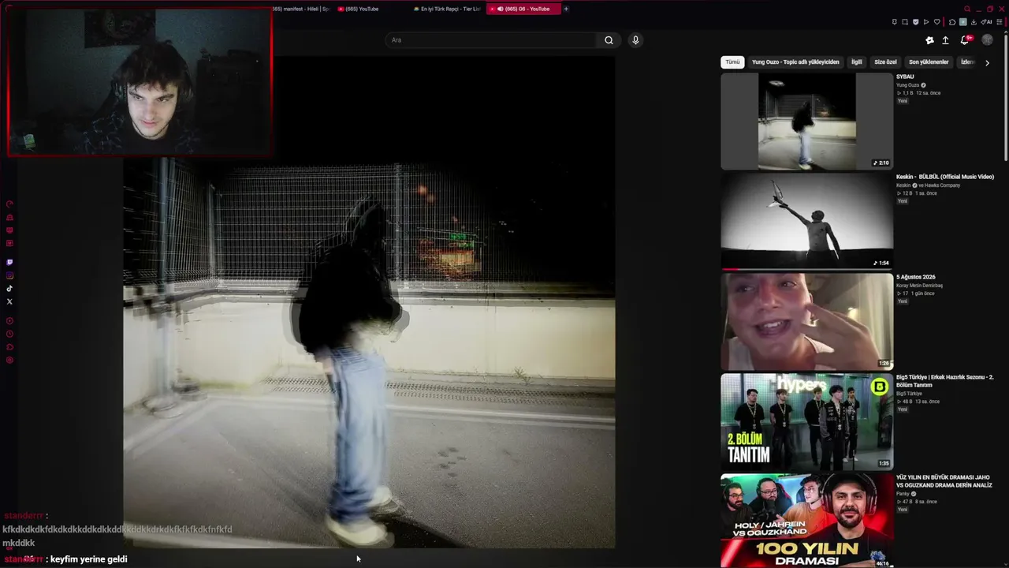
Task: Click the sparkle icon beside upload
Action: (929, 40)
